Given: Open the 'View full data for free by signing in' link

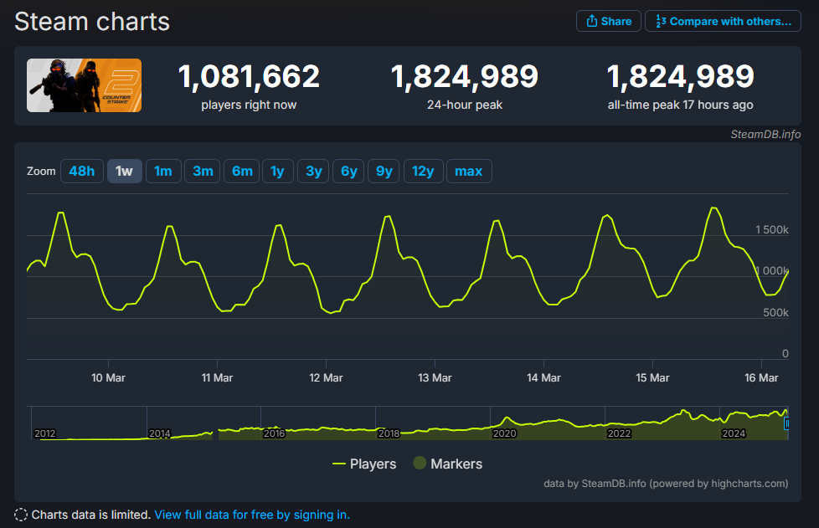Looking at the screenshot, I should (x=252, y=515).
